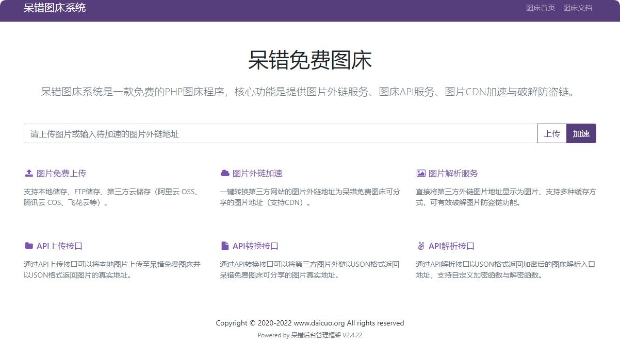
Task: Click the cloud icon next to 图片外链加速
Action: coord(225,173)
